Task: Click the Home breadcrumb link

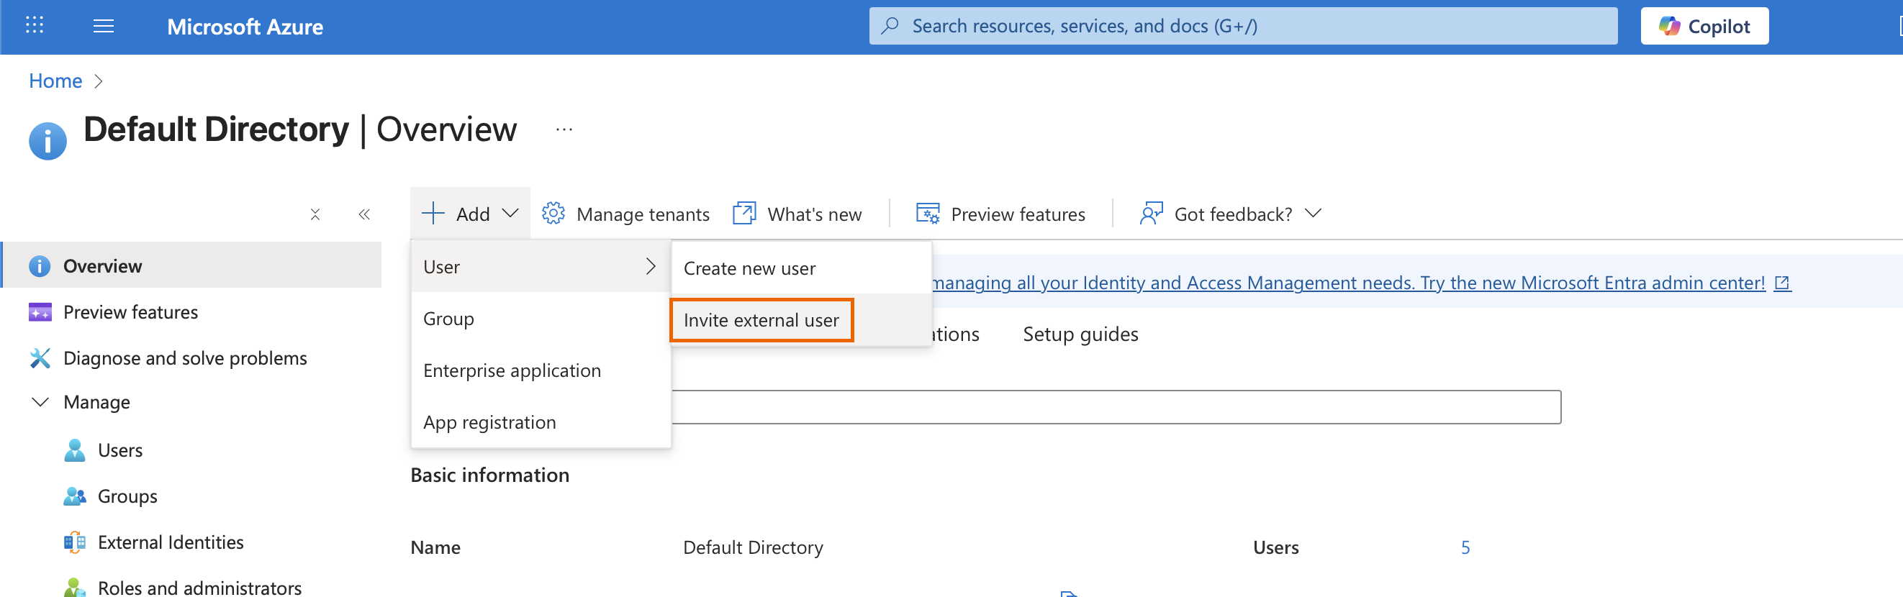Action: pos(55,81)
